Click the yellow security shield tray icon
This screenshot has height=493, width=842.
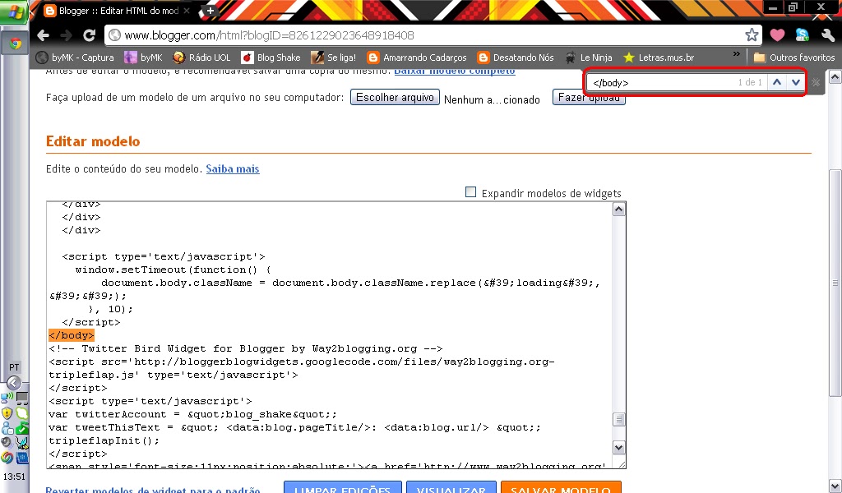(7, 413)
